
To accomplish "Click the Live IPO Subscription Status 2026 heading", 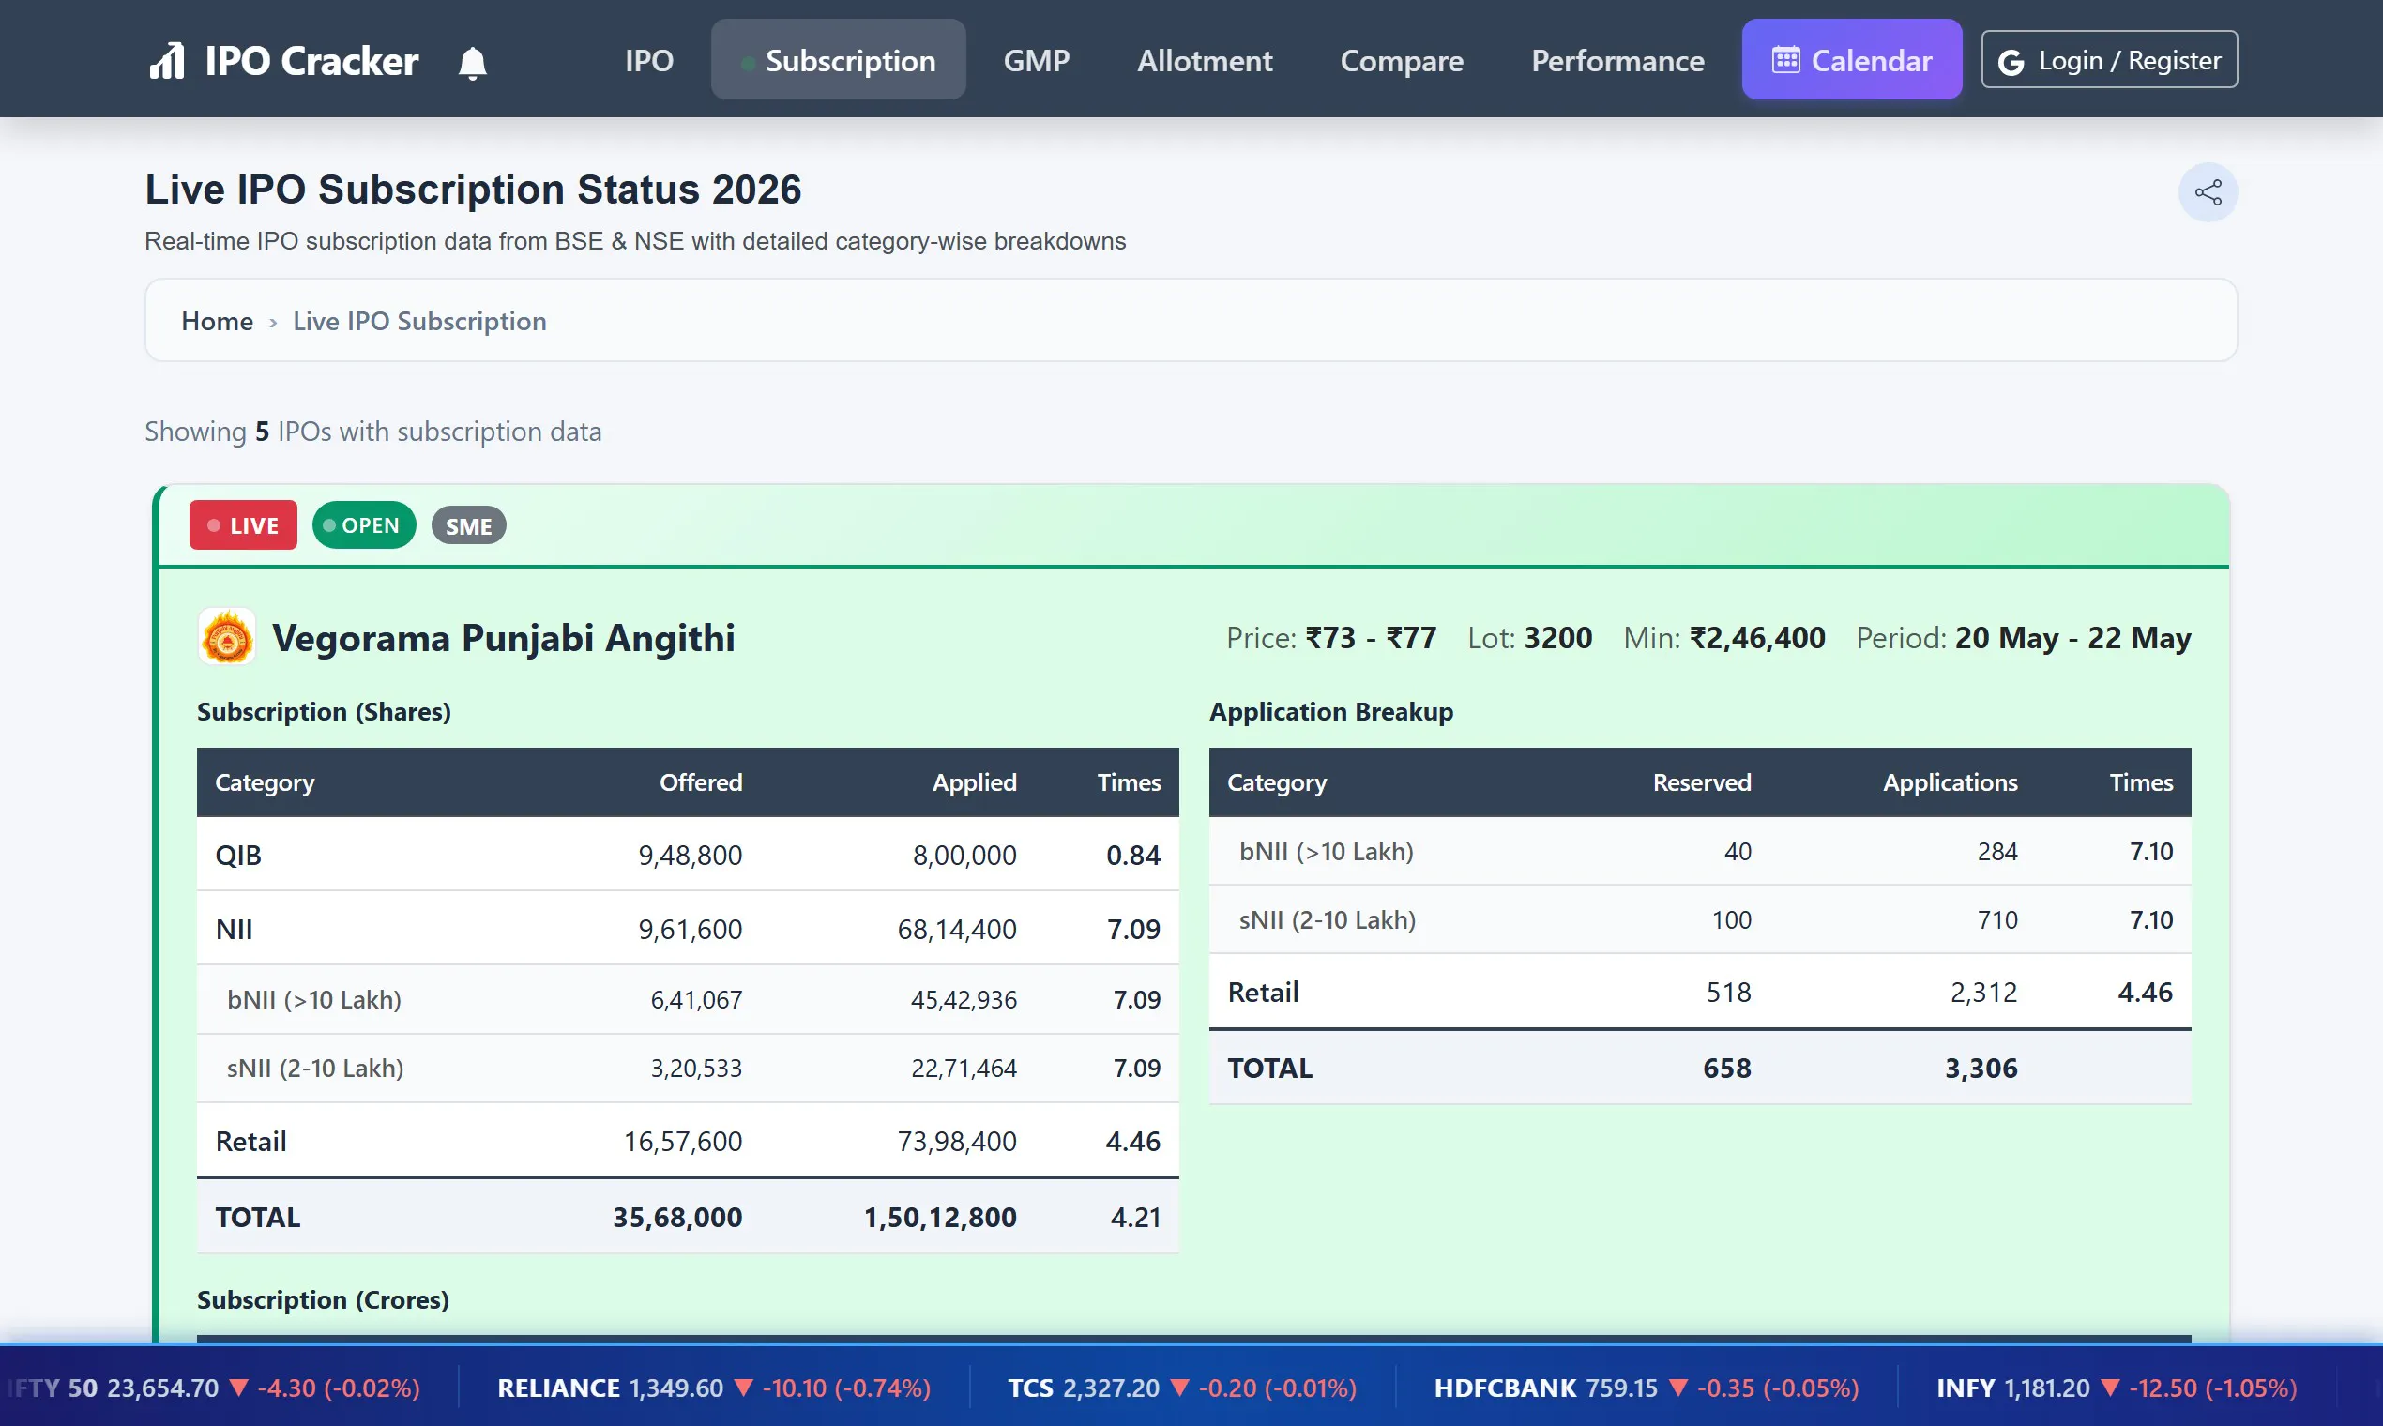I will coord(473,190).
